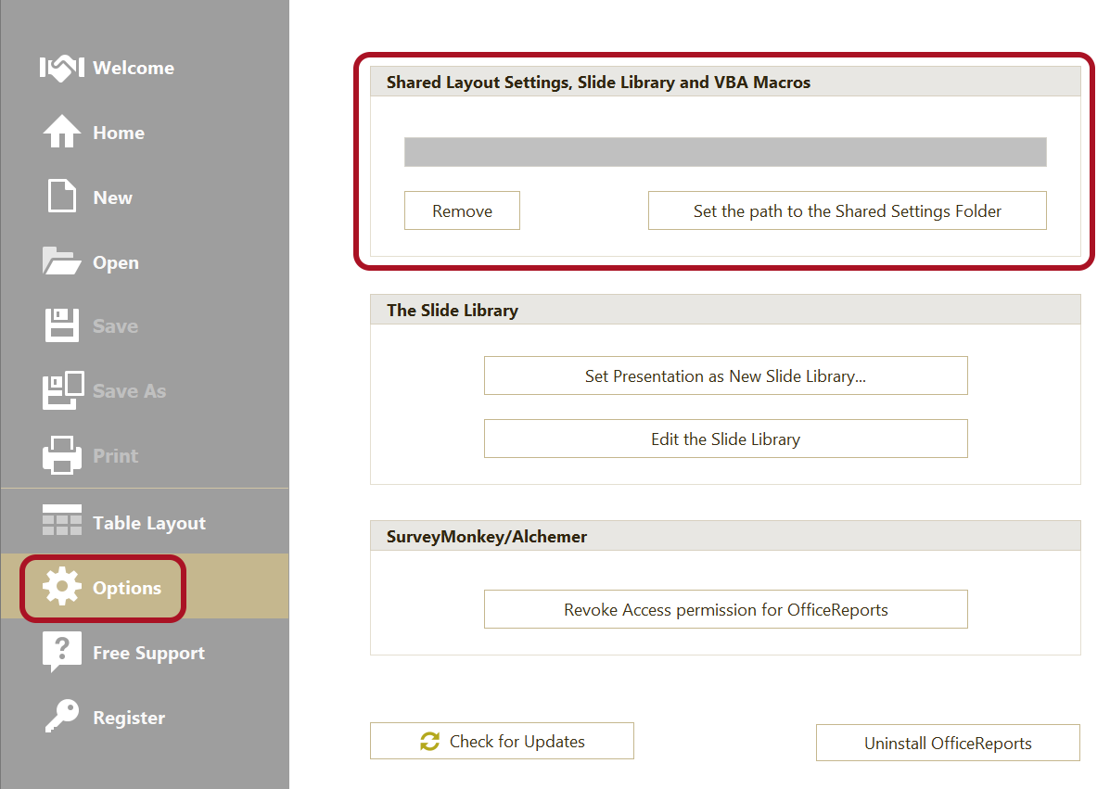Click the Register key icon
This screenshot has height=789, width=1110.
[x=62, y=718]
